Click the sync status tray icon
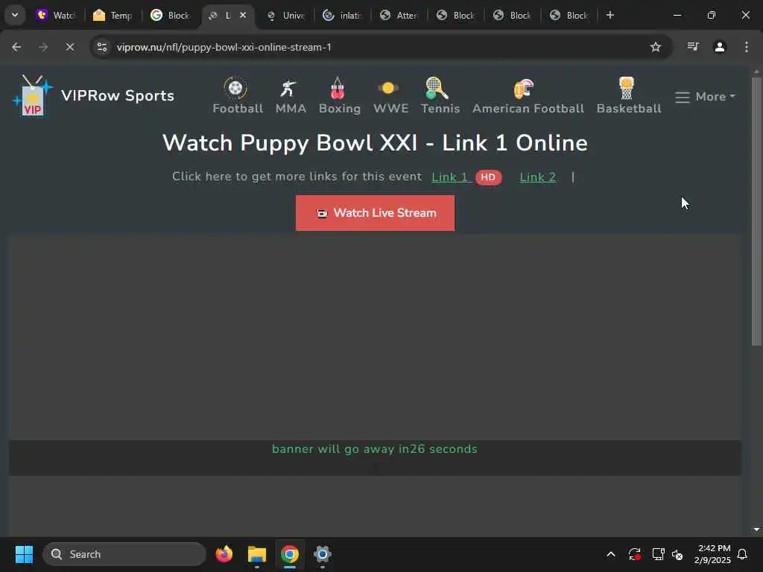The height and width of the screenshot is (572, 763). point(635,554)
